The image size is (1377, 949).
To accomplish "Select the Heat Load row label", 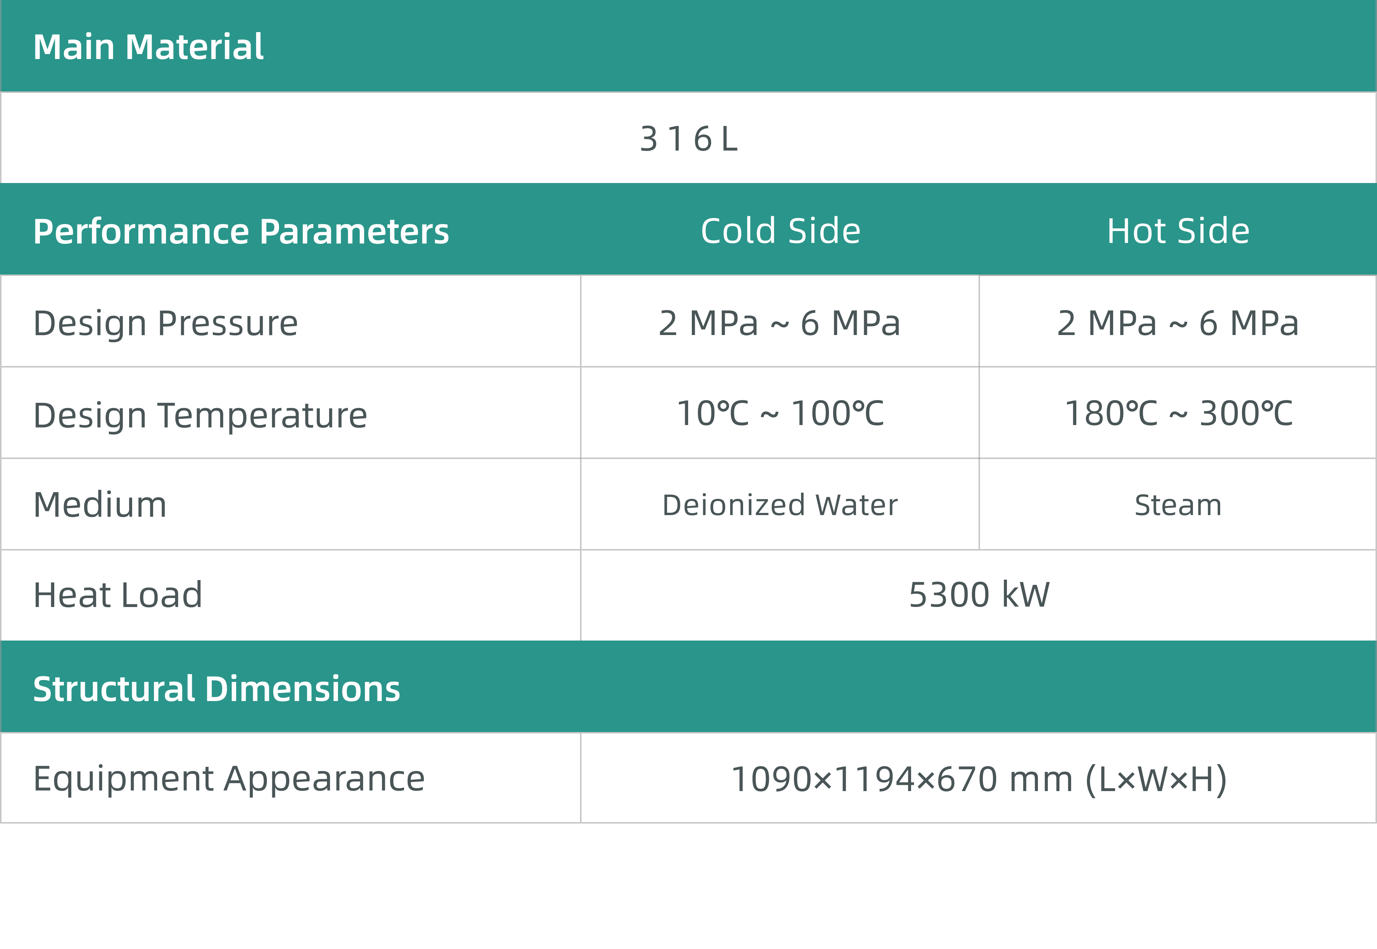I will 118,595.
